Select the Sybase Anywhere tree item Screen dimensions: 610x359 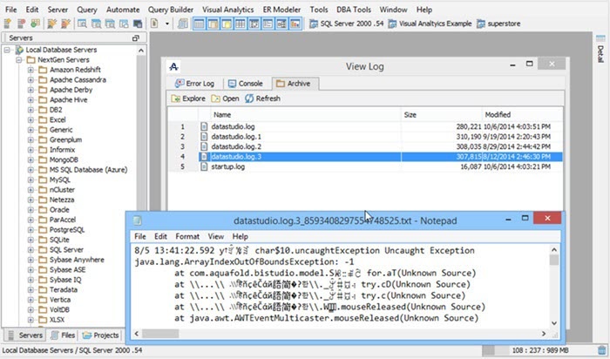[77, 260]
